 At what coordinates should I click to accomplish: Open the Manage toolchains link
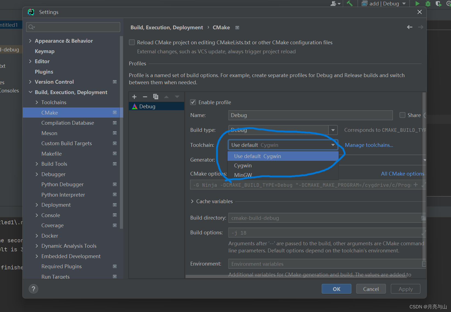tap(369, 145)
